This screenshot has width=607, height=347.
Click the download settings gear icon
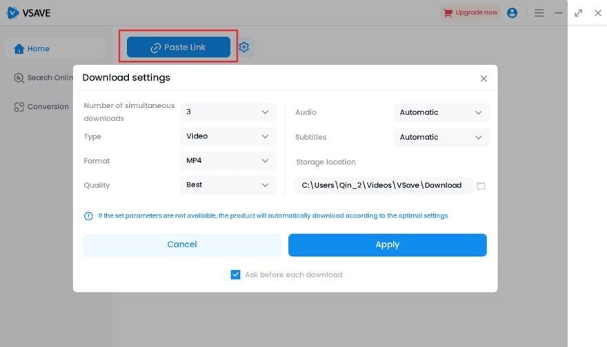tap(244, 47)
